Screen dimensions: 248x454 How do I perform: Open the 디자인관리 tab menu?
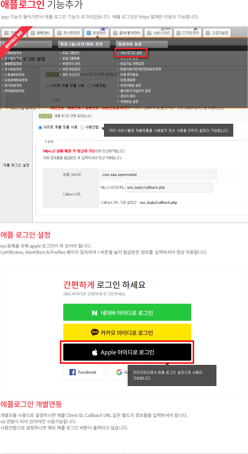click(x=188, y=33)
